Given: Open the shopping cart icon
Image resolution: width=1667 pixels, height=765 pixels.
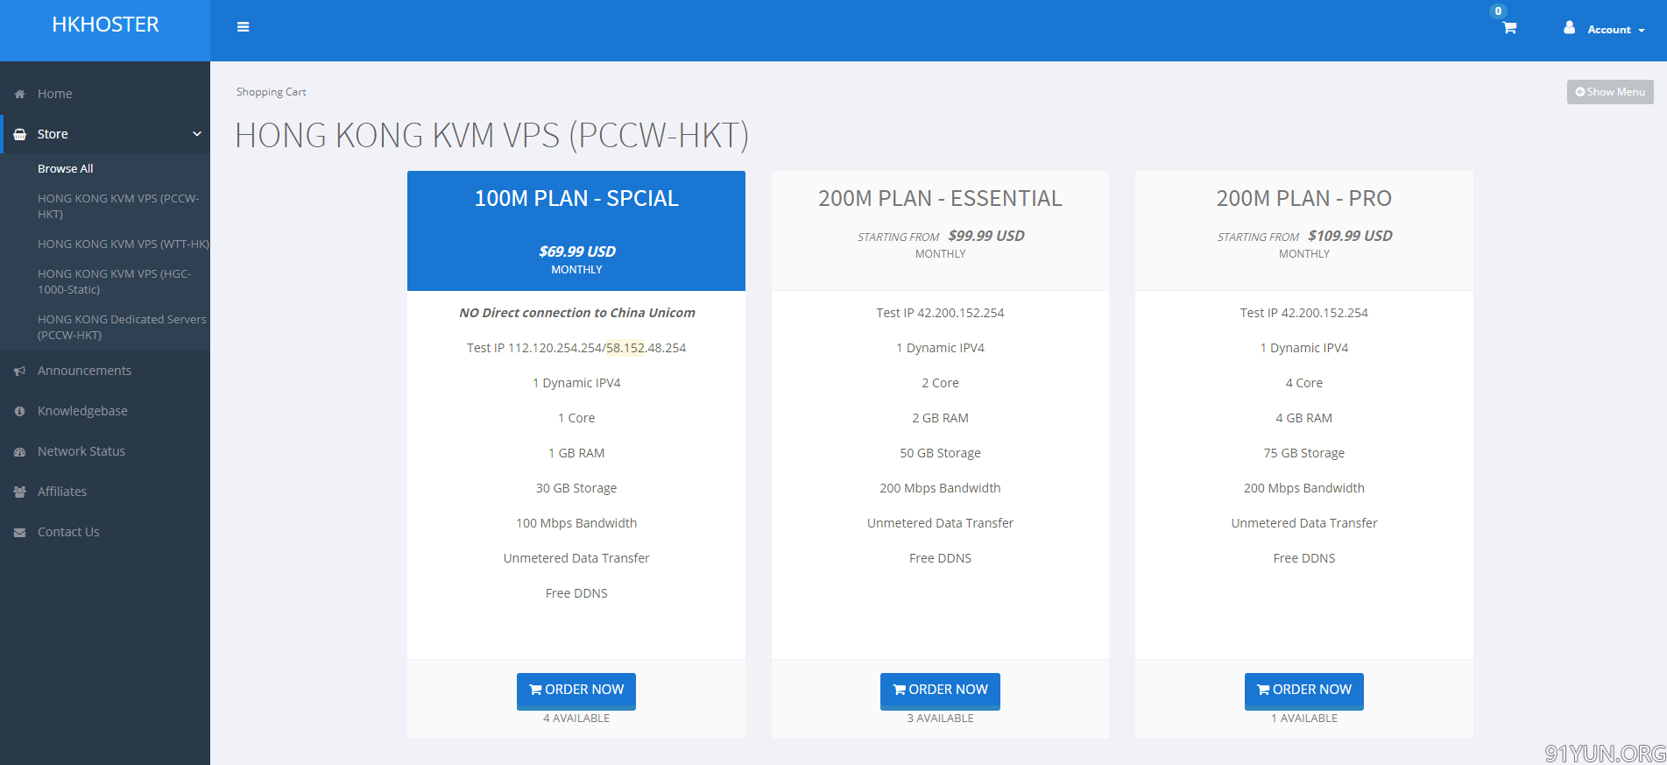Looking at the screenshot, I should tap(1509, 28).
